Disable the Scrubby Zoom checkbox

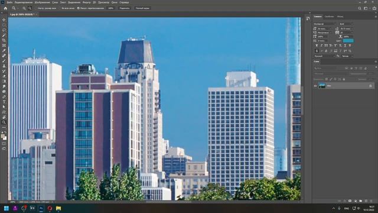click(79, 8)
